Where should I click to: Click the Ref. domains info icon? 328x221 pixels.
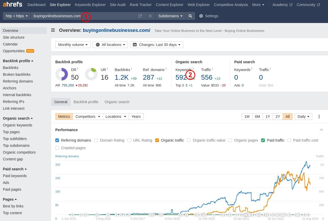[166, 69]
